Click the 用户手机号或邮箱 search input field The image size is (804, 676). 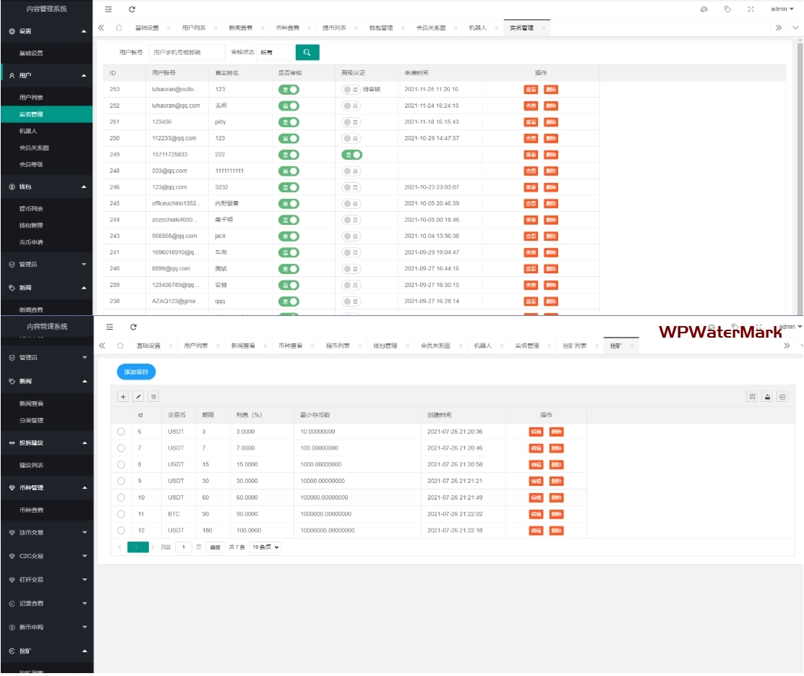pos(187,53)
